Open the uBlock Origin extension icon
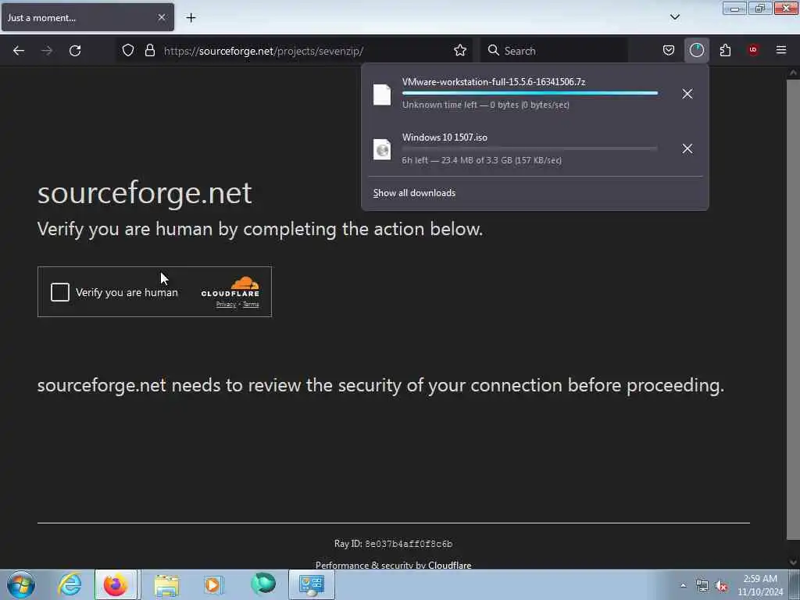This screenshot has height=600, width=800. coord(753,50)
